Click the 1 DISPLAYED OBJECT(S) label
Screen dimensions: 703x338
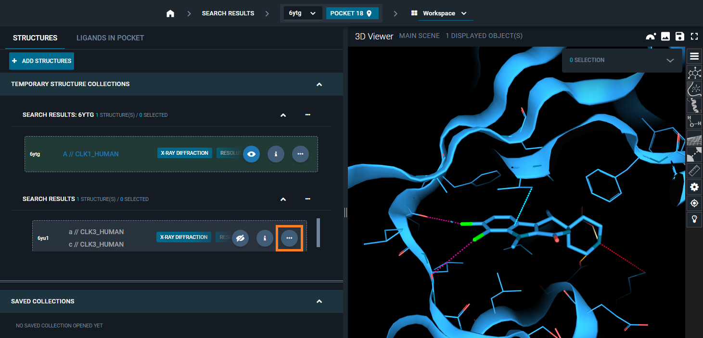[484, 36]
